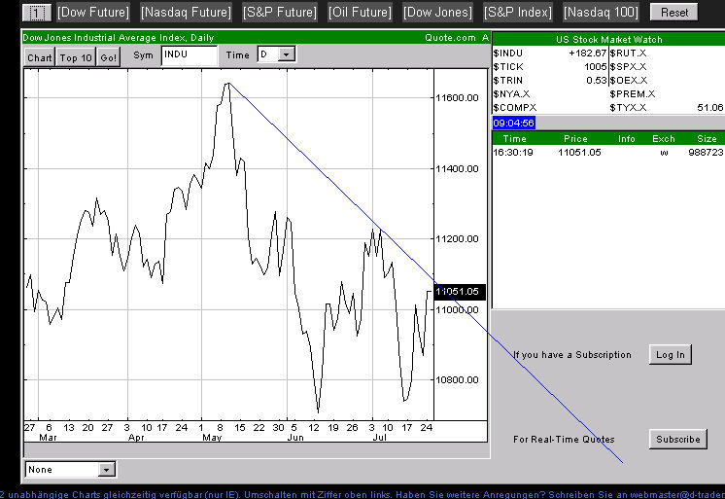Viewport: 725px width, 499px height.
Task: Click the Quote.com label in the chart header
Action: pyautogui.click(x=450, y=38)
